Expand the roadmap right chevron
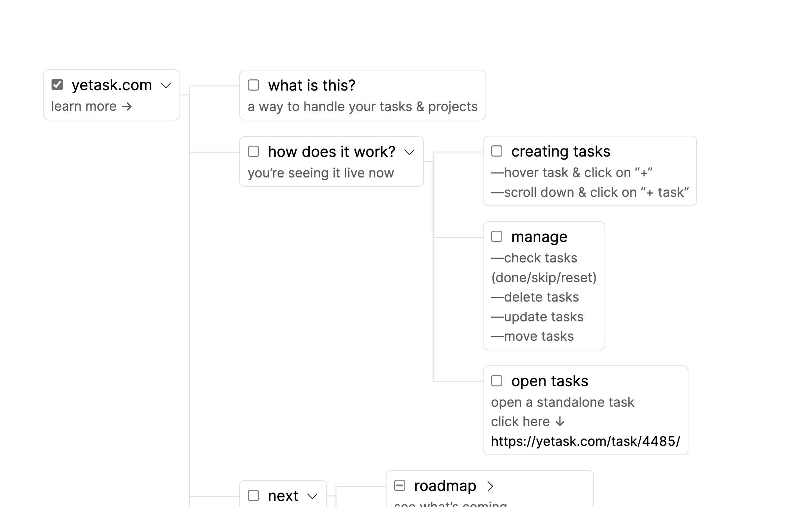This screenshot has height=507, width=806. tap(490, 486)
